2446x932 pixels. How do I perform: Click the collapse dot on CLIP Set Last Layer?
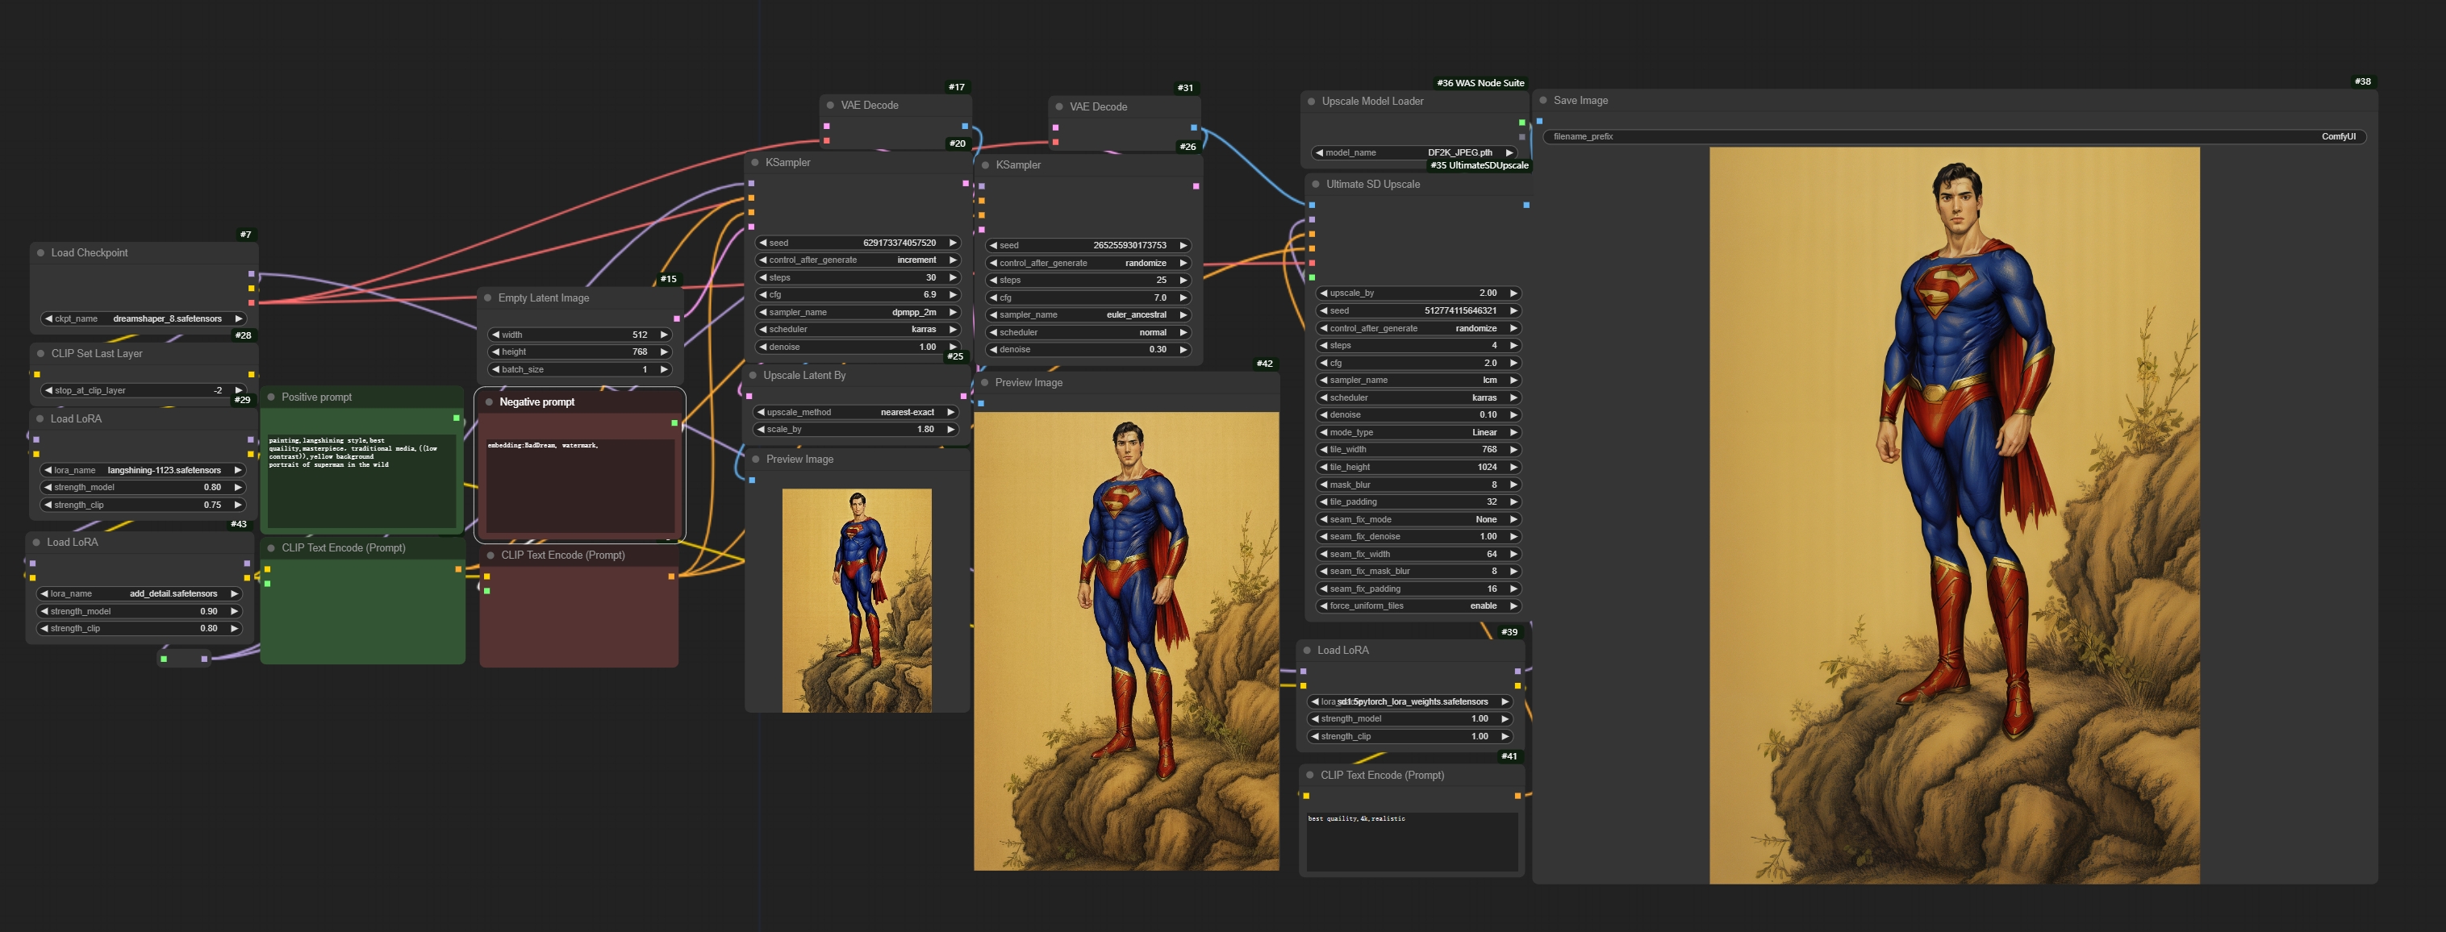pos(41,353)
